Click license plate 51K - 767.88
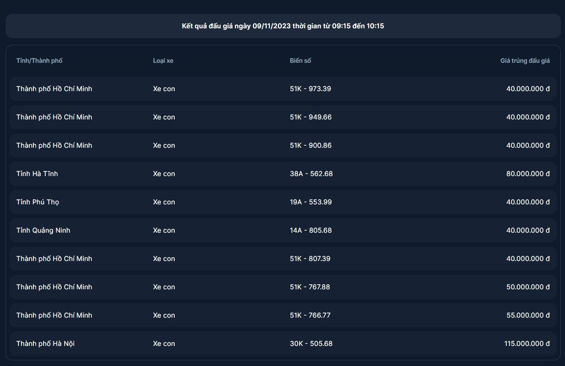The image size is (565, 366). tap(310, 287)
